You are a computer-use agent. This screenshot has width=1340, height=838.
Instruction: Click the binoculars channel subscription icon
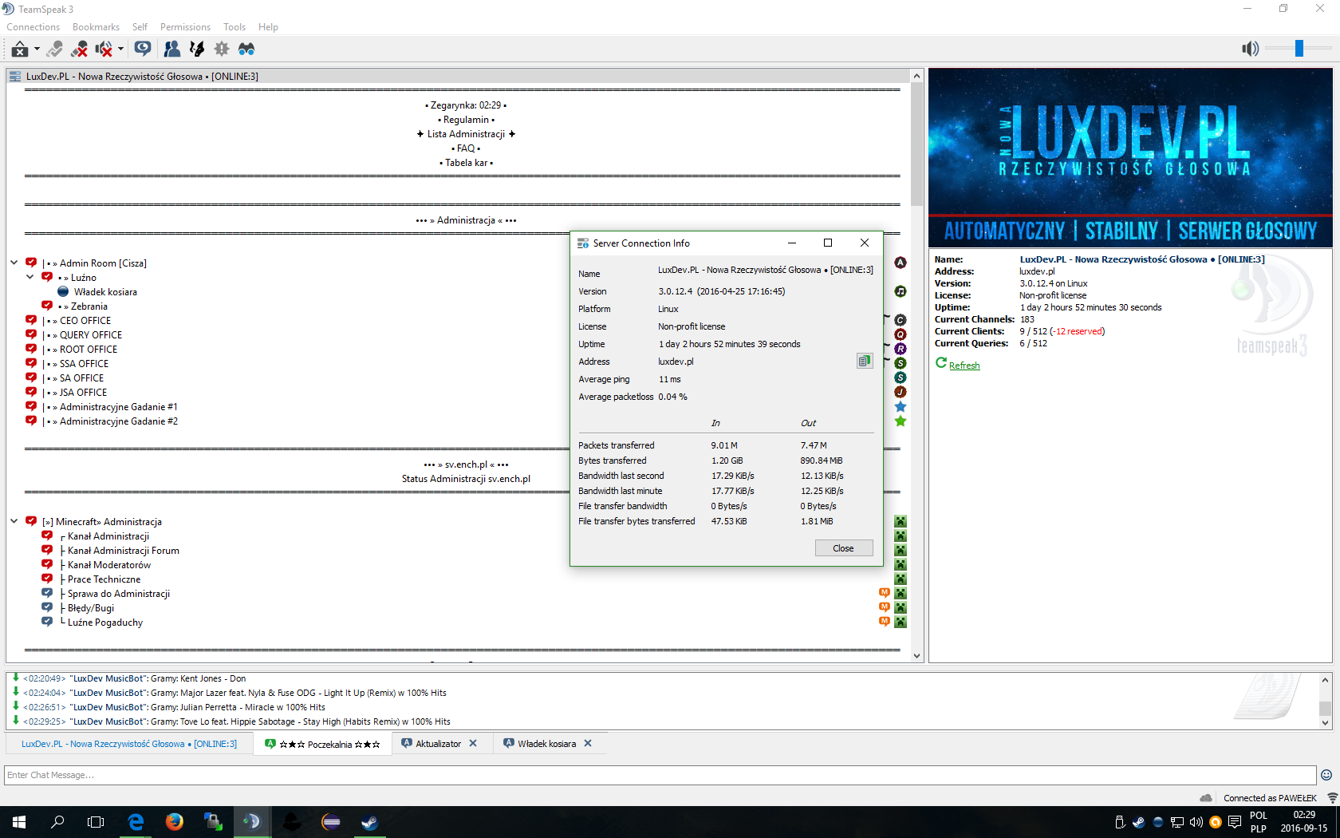[246, 49]
